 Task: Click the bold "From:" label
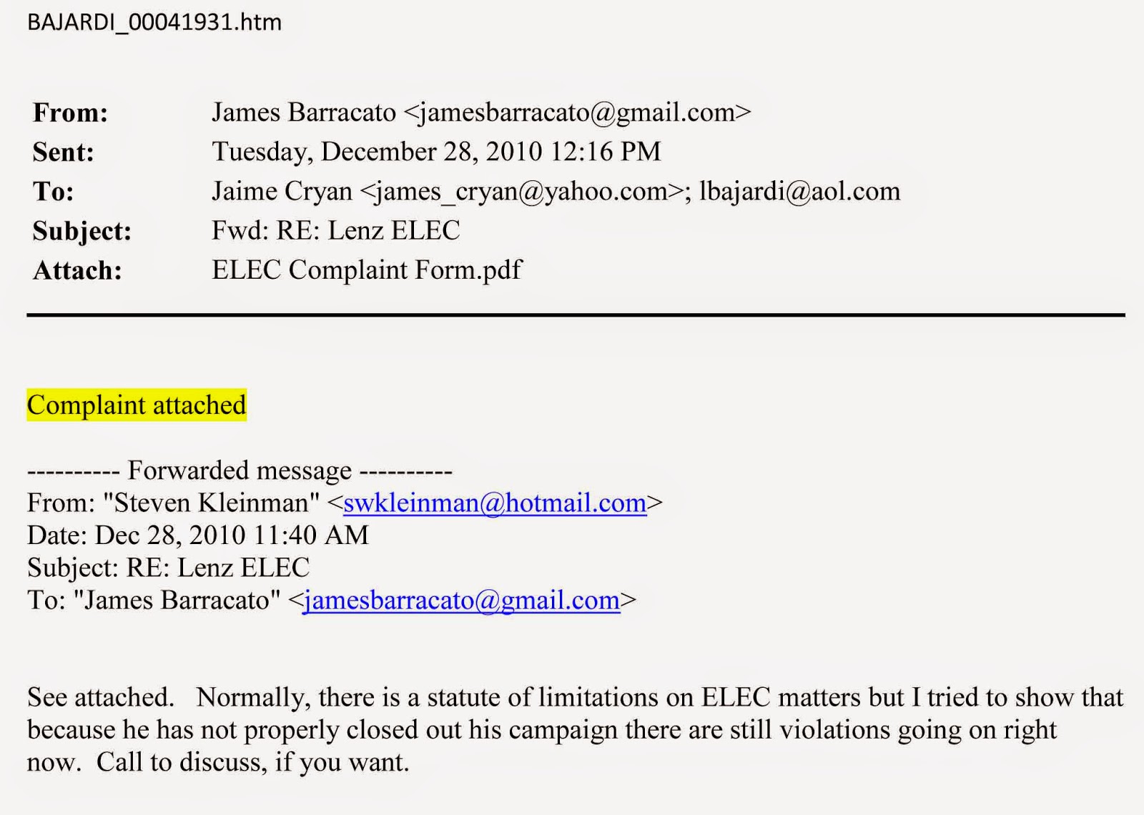(x=70, y=113)
